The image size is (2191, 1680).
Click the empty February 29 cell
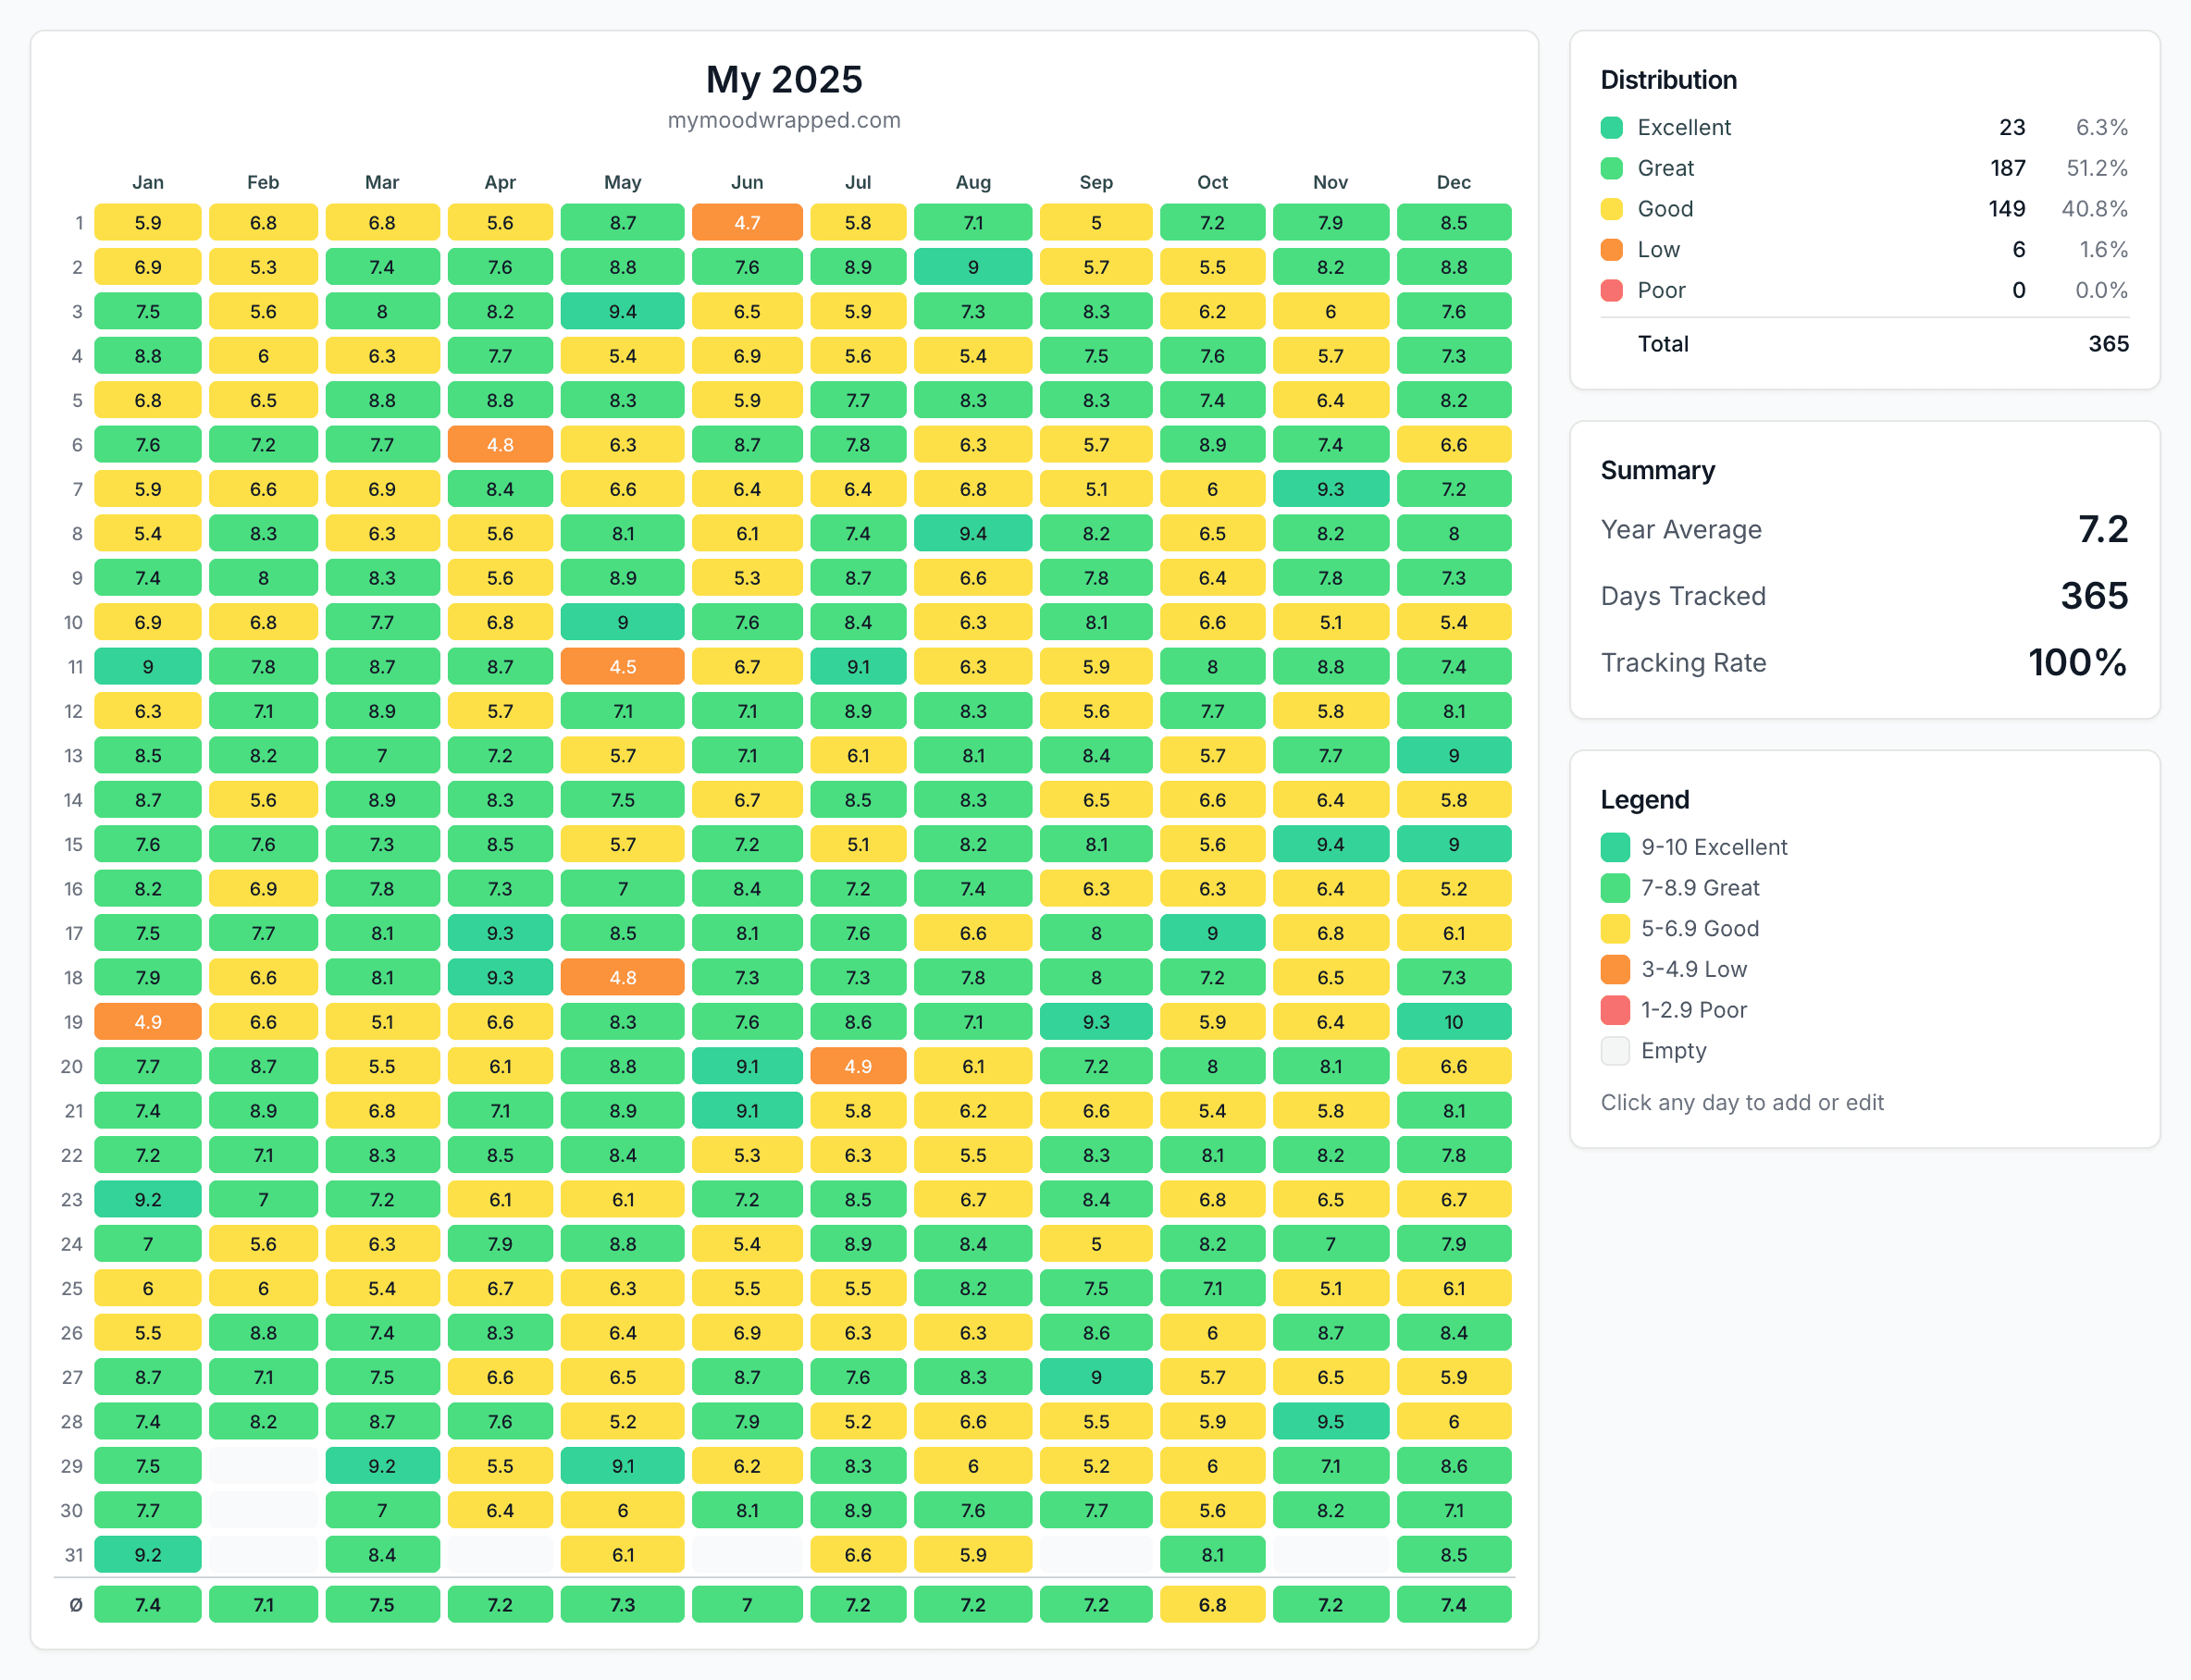(x=263, y=1466)
